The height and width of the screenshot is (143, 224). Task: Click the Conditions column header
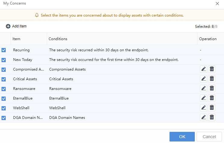point(58,39)
